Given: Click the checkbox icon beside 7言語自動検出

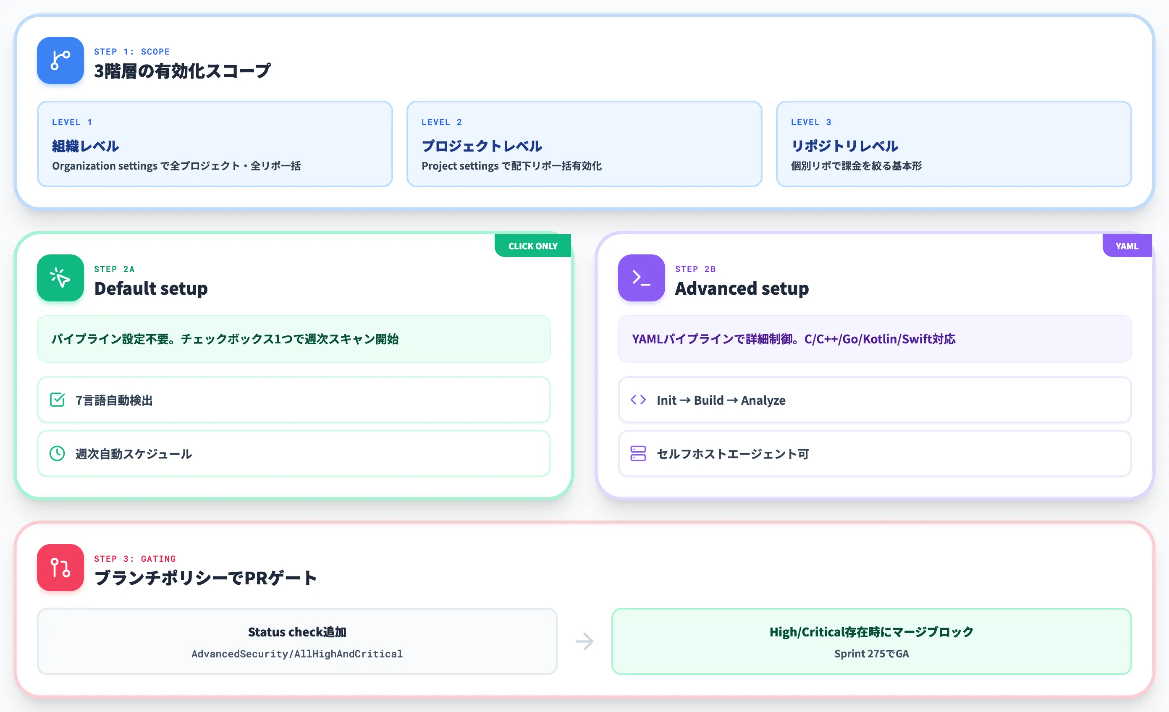Looking at the screenshot, I should 58,400.
